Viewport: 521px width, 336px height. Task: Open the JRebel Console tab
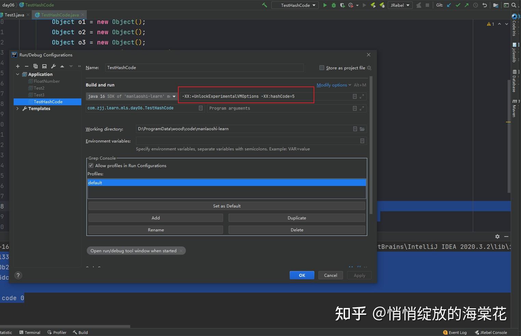coord(491,333)
